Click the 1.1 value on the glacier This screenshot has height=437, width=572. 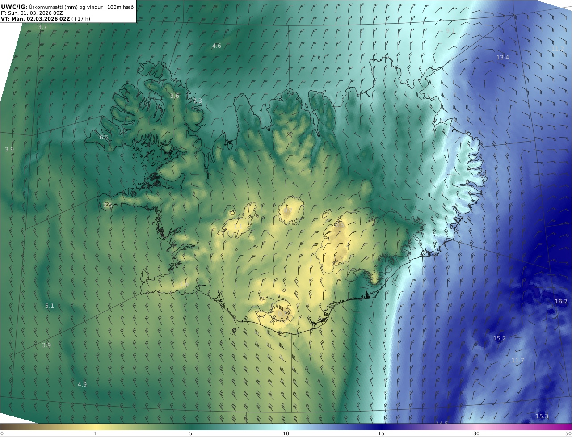238,226
